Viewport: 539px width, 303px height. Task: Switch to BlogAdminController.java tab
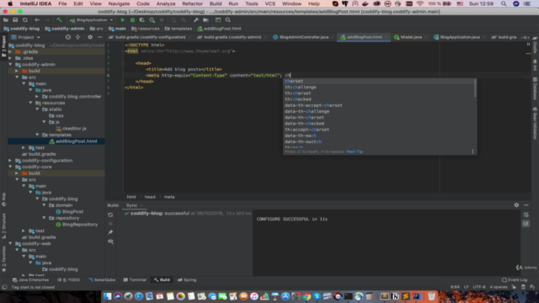tap(304, 37)
